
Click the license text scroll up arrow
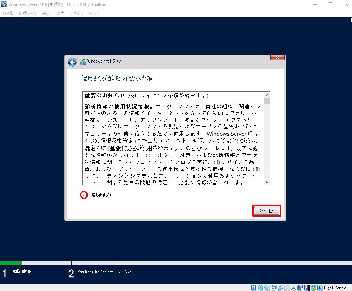tap(267, 95)
